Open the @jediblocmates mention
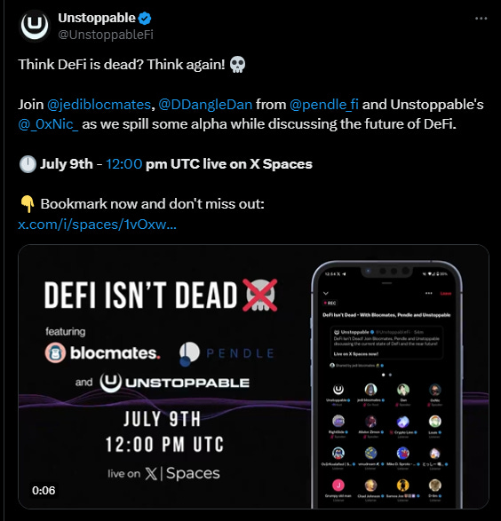The height and width of the screenshot is (521, 501). (99, 105)
